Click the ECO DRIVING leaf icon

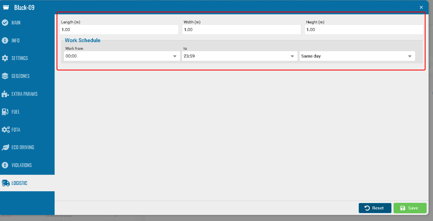[x=5, y=148]
